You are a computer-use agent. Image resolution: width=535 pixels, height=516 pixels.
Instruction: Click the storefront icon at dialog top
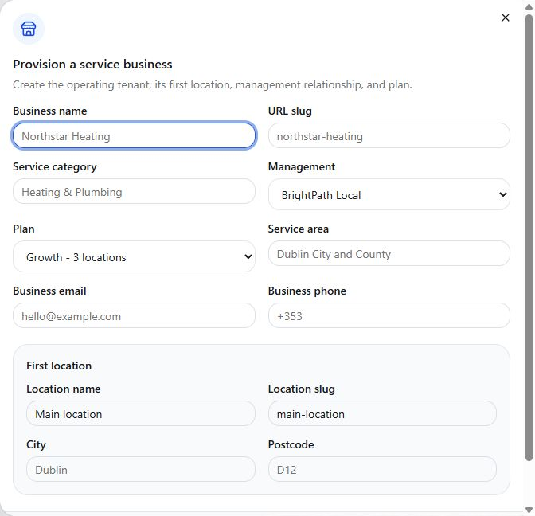tap(29, 29)
